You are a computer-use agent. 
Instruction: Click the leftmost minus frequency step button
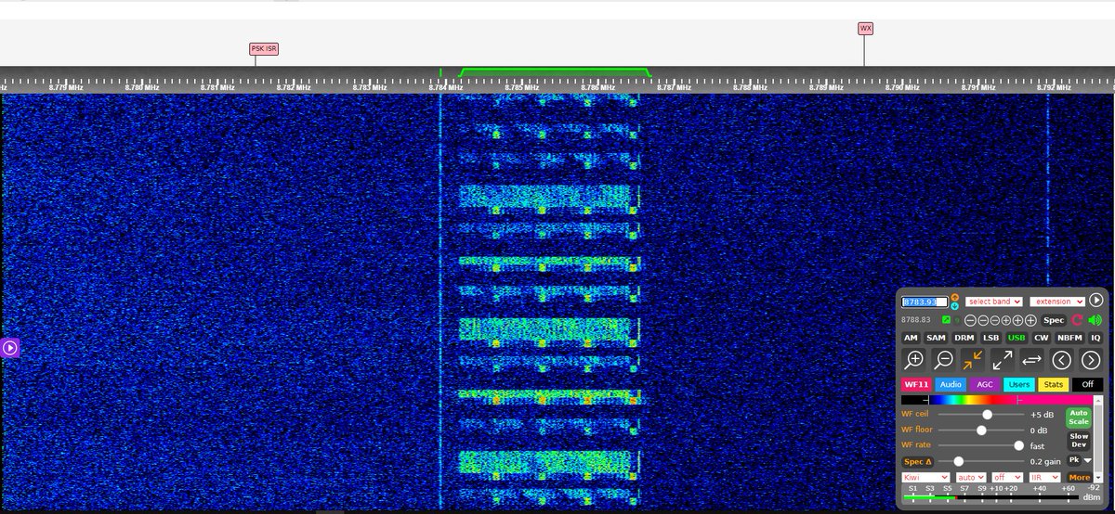970,320
